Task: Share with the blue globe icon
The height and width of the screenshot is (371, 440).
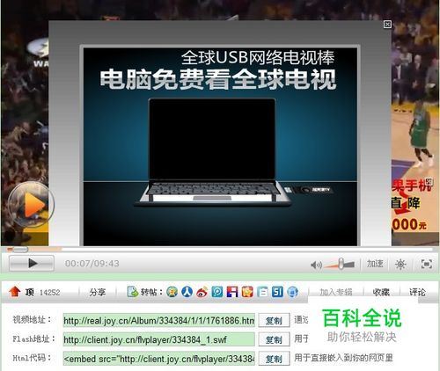Action: 292,292
